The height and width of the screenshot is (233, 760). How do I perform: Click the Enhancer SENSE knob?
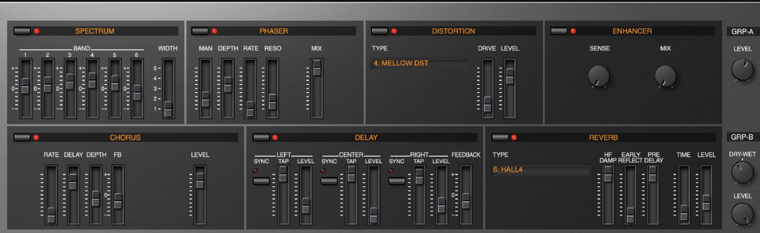(598, 76)
